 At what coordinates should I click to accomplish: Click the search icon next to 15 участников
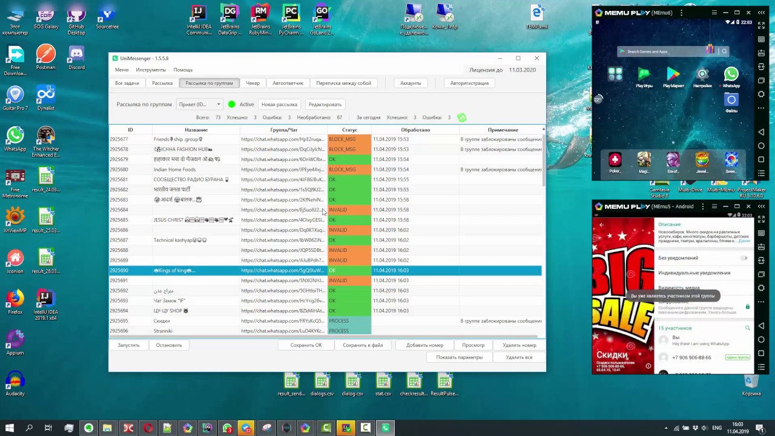click(x=748, y=328)
